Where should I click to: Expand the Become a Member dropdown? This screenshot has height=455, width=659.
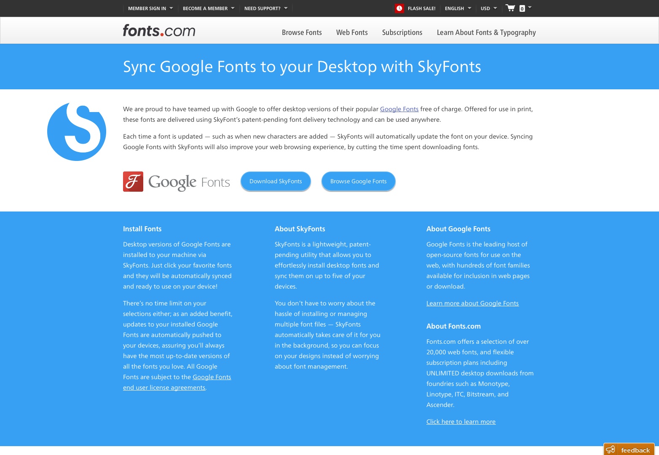[209, 8]
